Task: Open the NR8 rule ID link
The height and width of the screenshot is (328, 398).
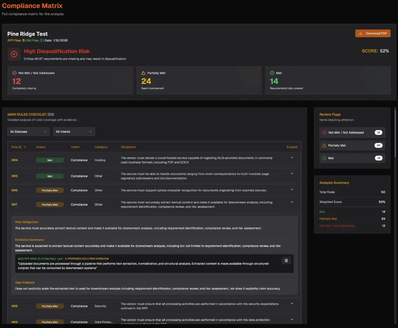Action: point(14,306)
